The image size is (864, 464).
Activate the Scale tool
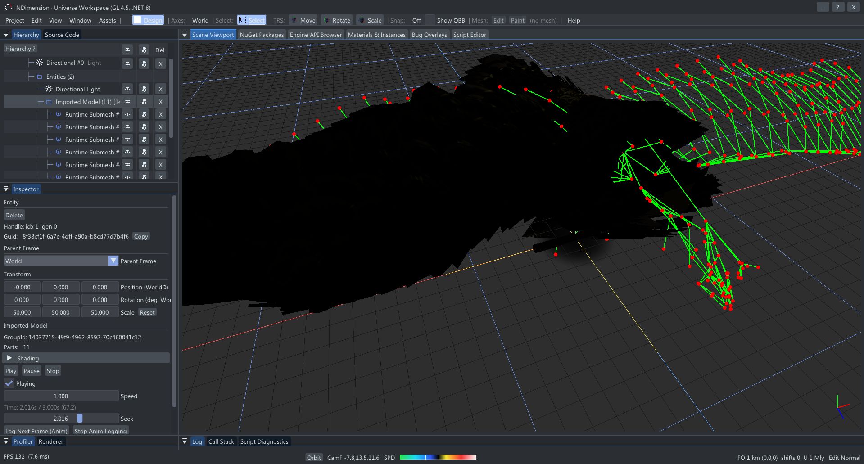pos(369,20)
